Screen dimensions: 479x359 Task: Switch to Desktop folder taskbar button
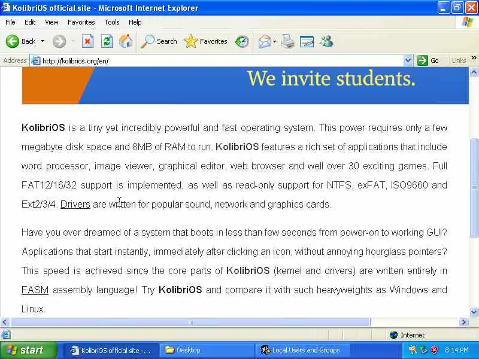tap(207, 350)
